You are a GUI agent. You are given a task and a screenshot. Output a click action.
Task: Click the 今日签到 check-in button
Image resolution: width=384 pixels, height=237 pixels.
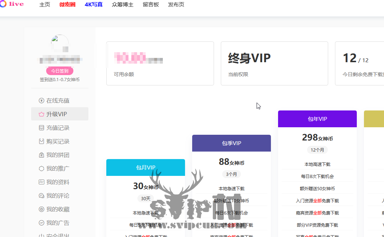(x=60, y=71)
